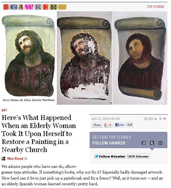Image resolution: width=171 pixels, height=188 pixels.
Task: Click the Share button
Action: pos(97,125)
